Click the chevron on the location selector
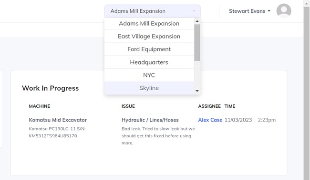 pos(194,11)
